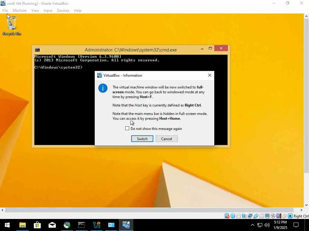The image size is (309, 231).
Task: Click the Switch button
Action: coord(142,139)
